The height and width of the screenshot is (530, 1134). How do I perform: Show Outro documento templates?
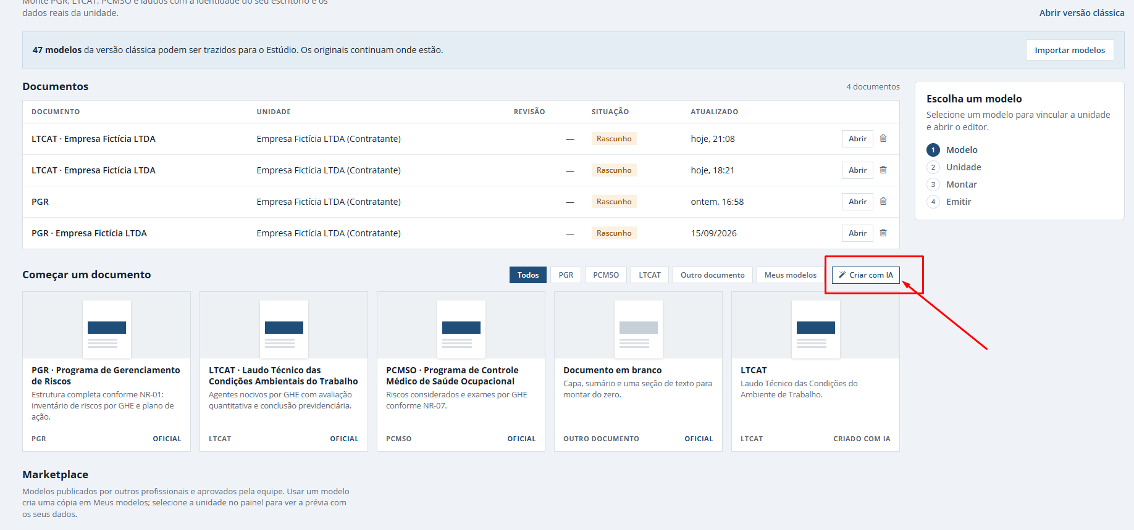click(x=713, y=275)
